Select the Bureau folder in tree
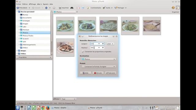Image resolution: width=196 pixels, height=110 pixels. (25, 15)
